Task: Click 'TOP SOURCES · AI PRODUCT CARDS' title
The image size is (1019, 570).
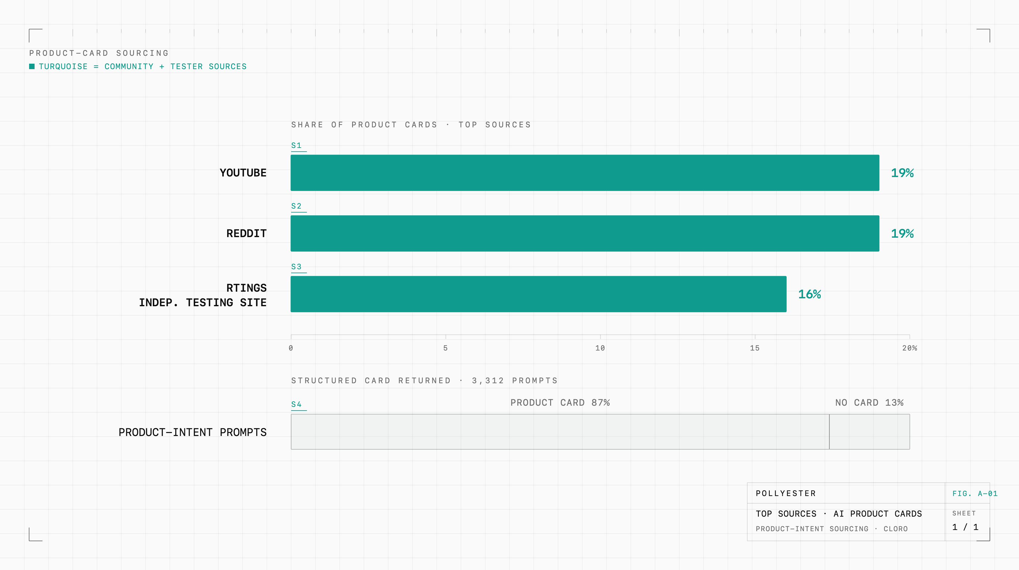Action: click(x=839, y=514)
